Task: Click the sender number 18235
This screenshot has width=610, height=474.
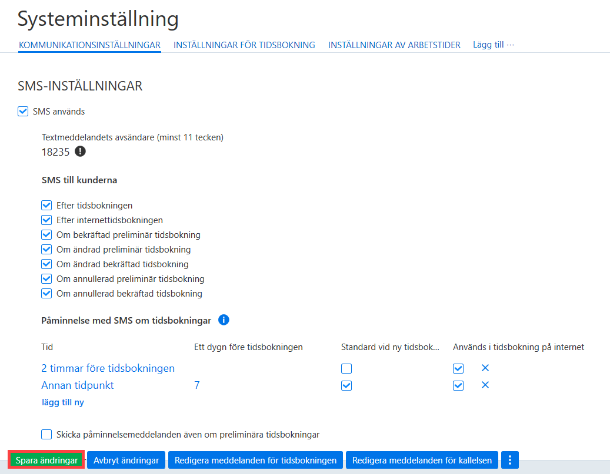Action: [x=55, y=152]
